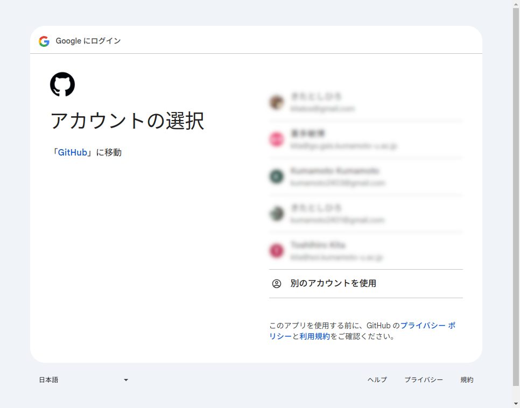
Task: Click the Google logo in the header
Action: pos(44,41)
